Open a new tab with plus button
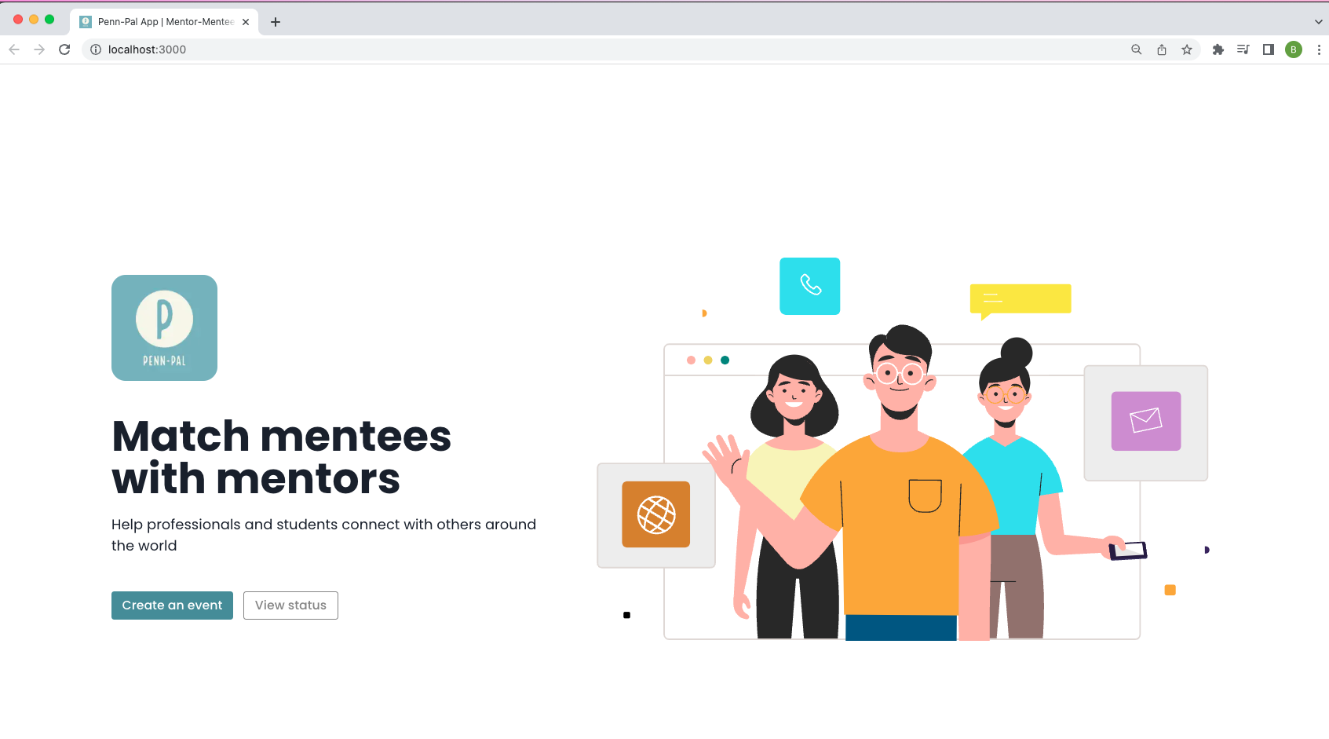 (x=276, y=22)
